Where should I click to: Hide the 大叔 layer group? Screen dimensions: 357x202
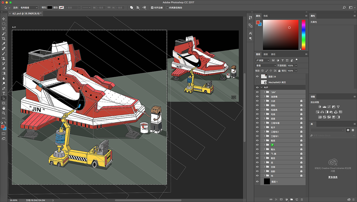pos(257,101)
